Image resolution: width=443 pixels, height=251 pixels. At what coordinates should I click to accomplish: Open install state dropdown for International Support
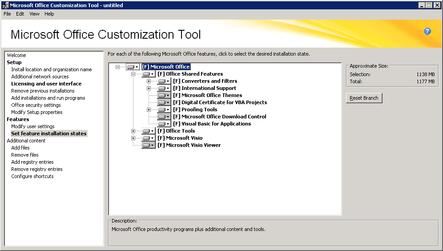(x=164, y=88)
